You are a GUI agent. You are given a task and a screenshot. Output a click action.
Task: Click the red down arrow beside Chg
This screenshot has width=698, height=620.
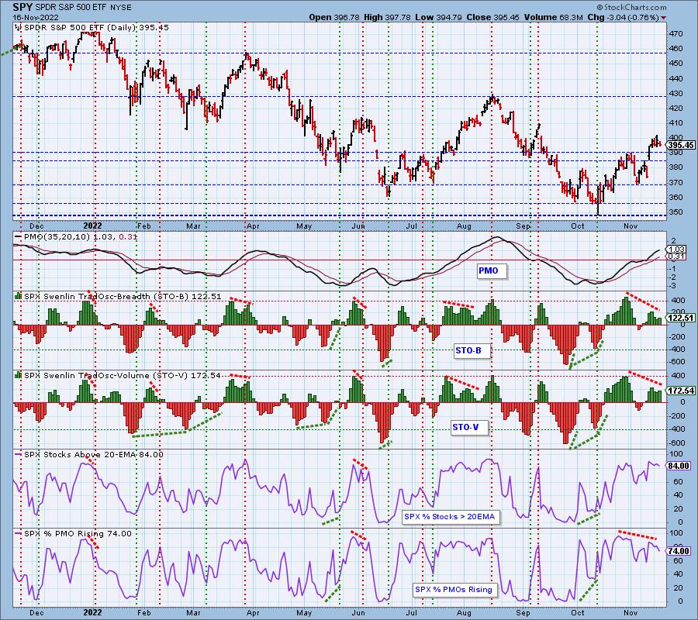tap(664, 18)
